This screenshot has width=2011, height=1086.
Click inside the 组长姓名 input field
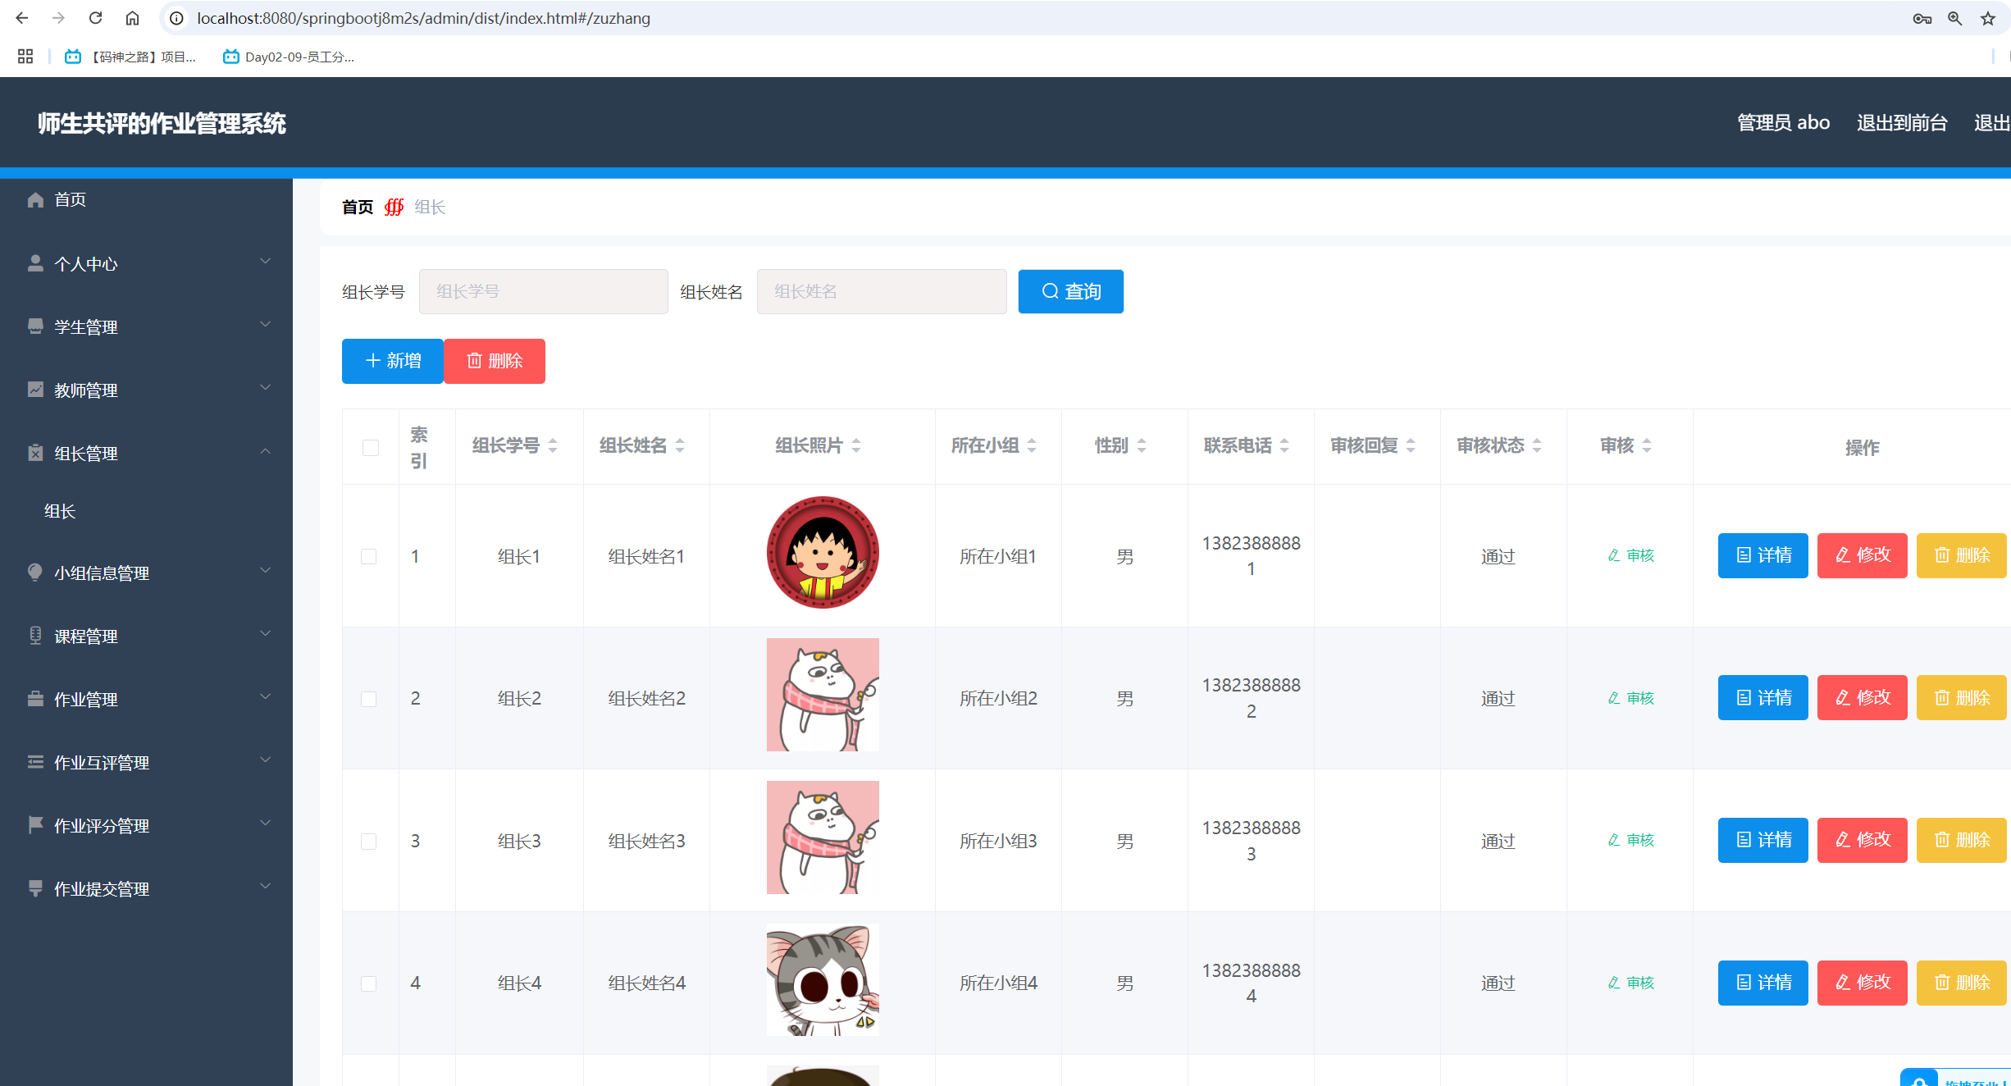click(881, 291)
